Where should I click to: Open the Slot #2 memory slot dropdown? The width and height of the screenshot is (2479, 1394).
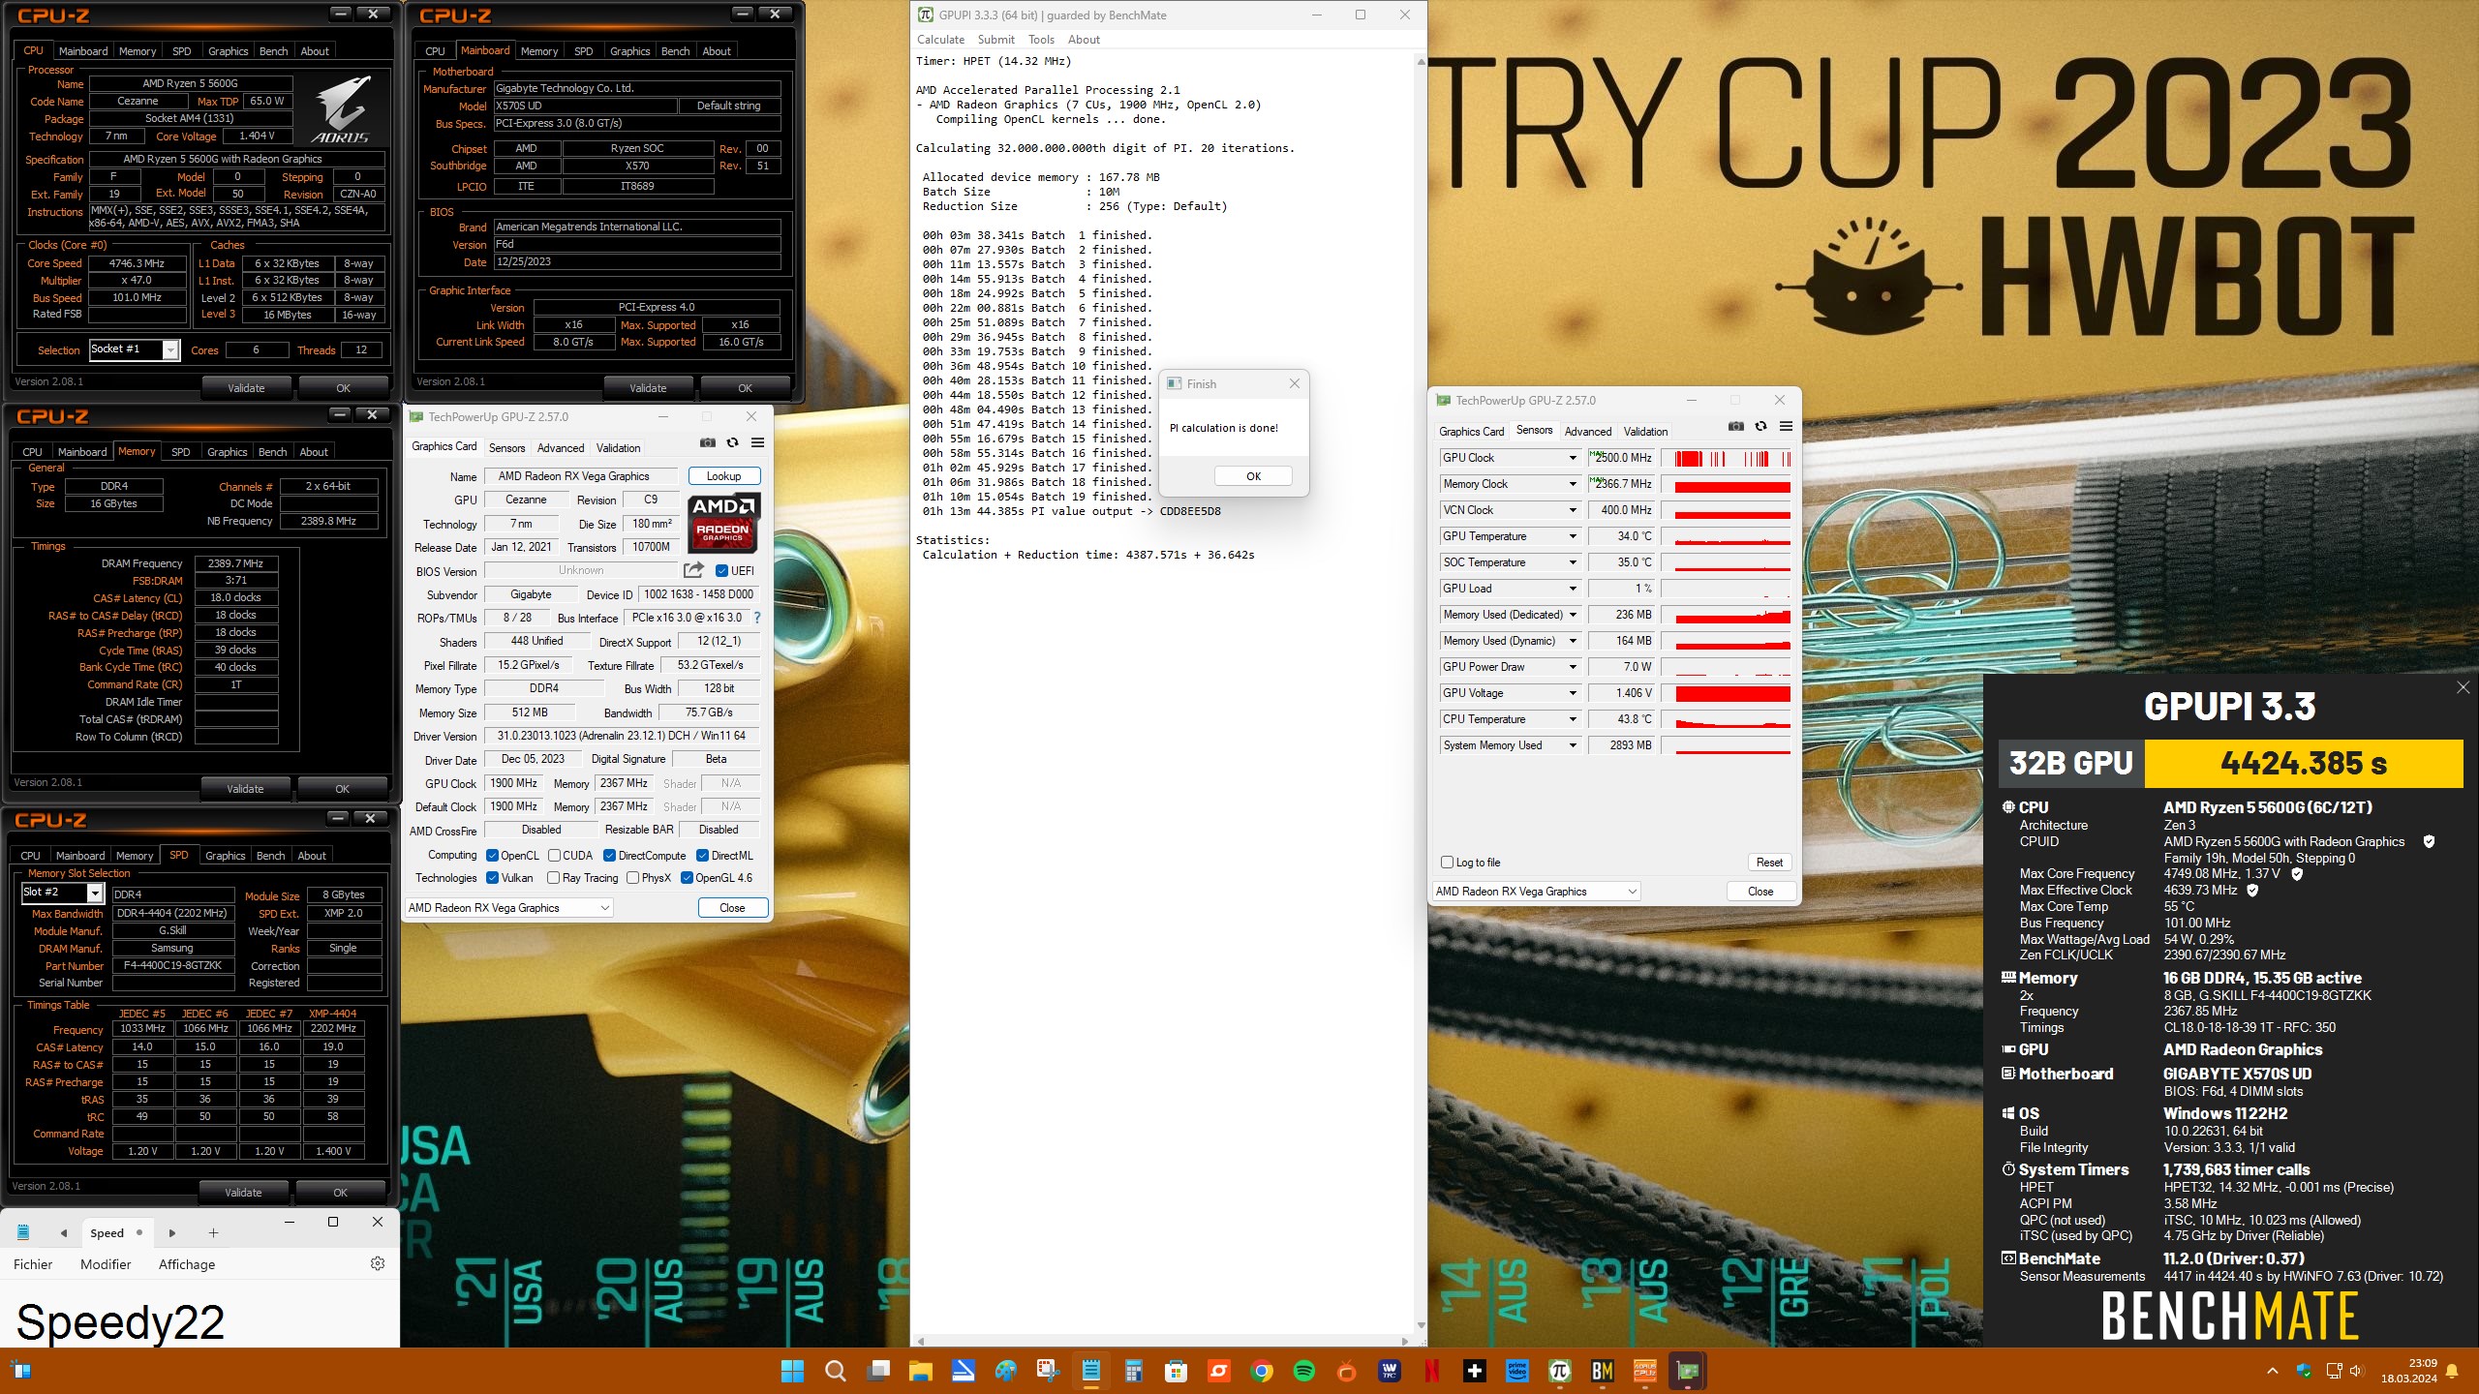click(95, 893)
